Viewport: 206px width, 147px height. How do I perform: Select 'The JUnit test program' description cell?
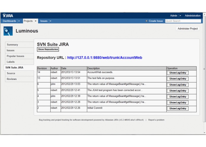[x=127, y=91]
